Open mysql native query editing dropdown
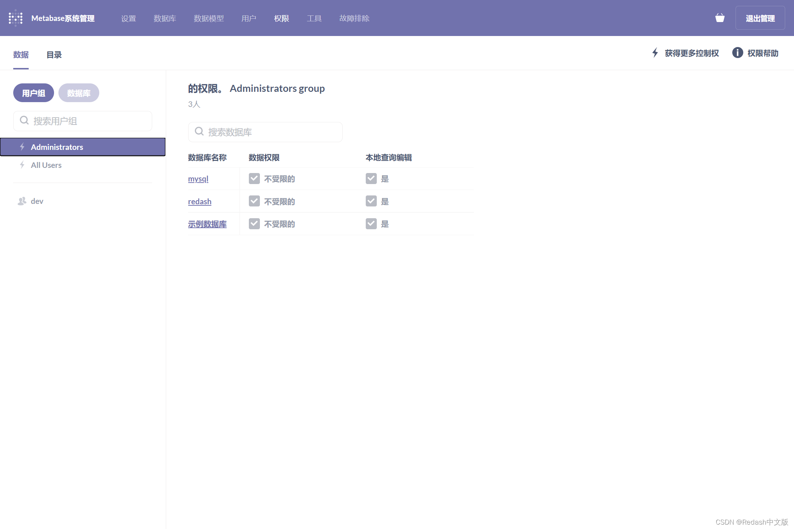 coord(385,179)
